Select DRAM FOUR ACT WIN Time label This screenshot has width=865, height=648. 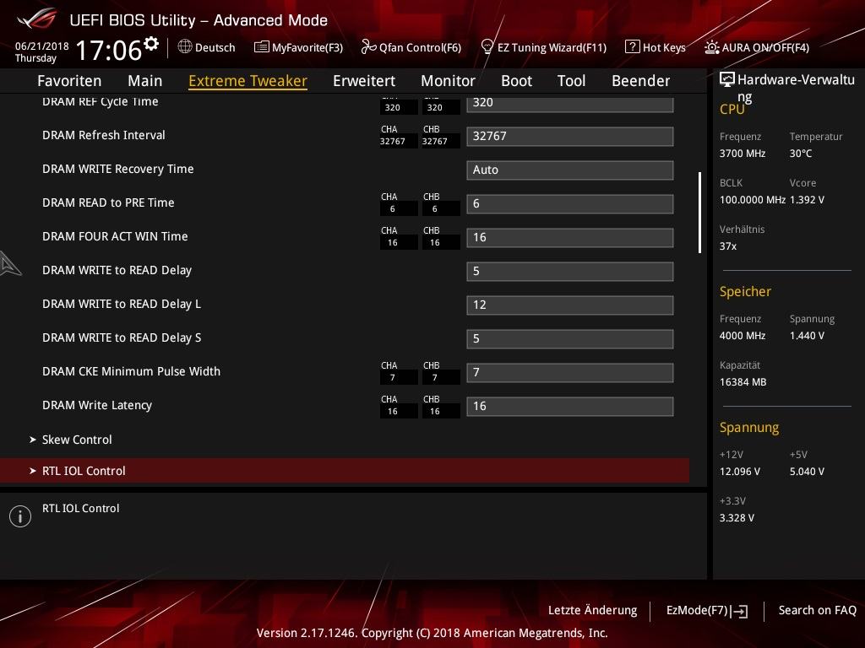pyautogui.click(x=115, y=236)
